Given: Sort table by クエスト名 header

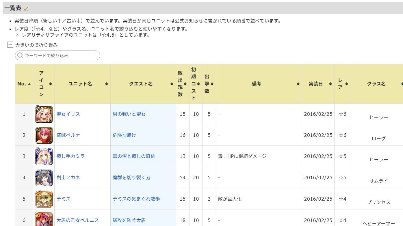Looking at the screenshot, I should (143, 84).
